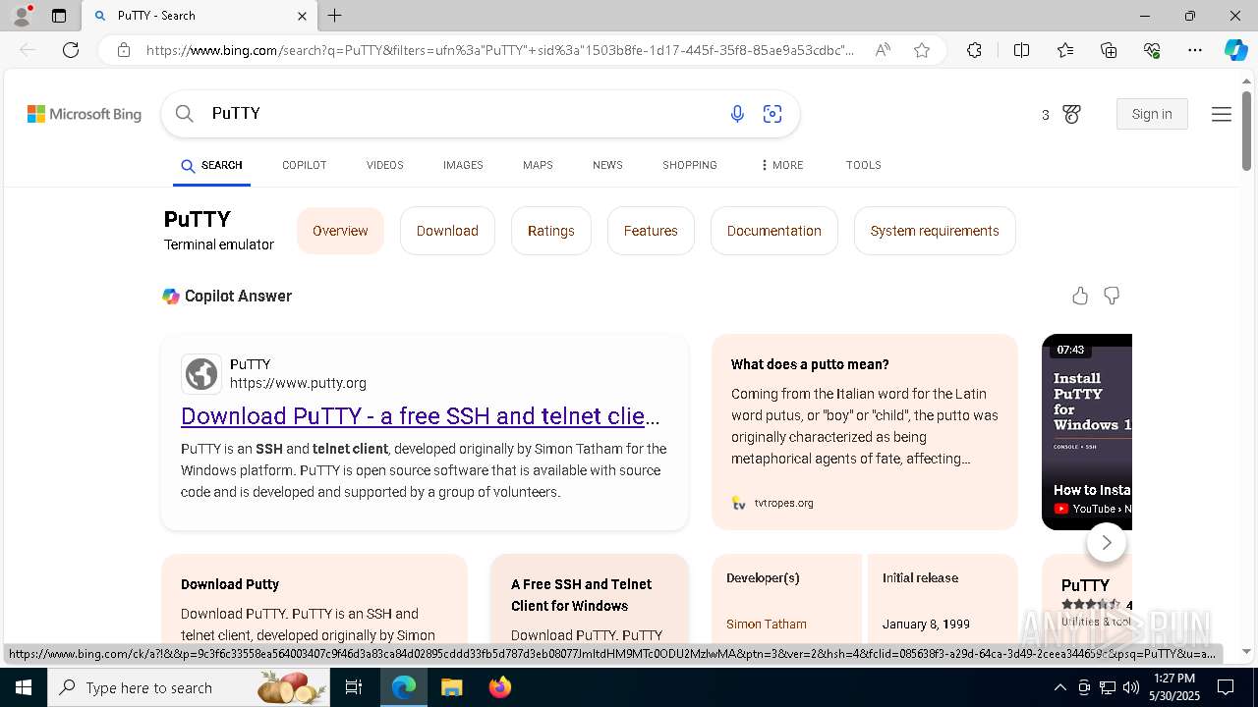The width and height of the screenshot is (1258, 707).
Task: Click the Sign in button
Action: coord(1152,114)
